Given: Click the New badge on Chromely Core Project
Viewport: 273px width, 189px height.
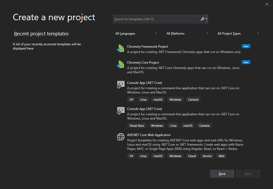Looking at the screenshot, I should (246, 62).
